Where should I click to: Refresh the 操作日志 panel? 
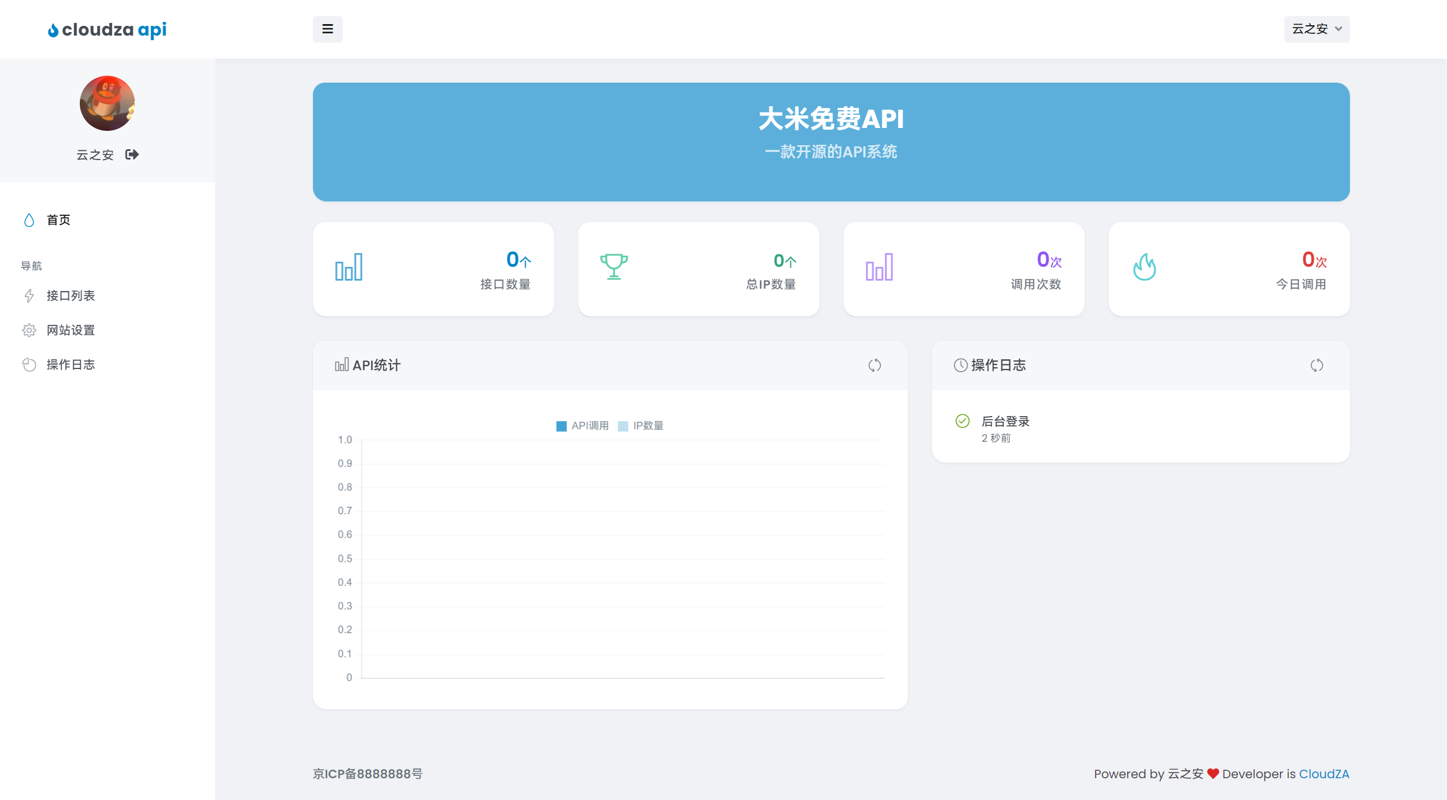coord(1317,366)
